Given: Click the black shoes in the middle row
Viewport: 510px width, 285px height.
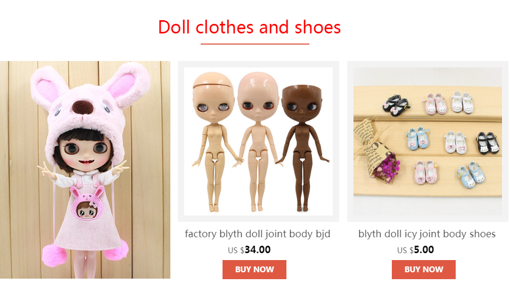Looking at the screenshot, I should point(488,142).
